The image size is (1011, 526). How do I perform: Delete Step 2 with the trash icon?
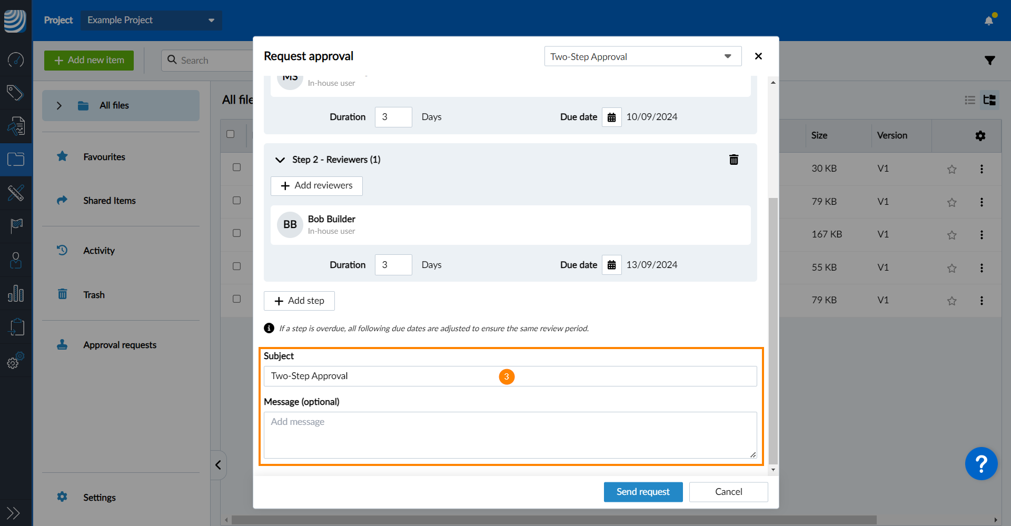(734, 160)
